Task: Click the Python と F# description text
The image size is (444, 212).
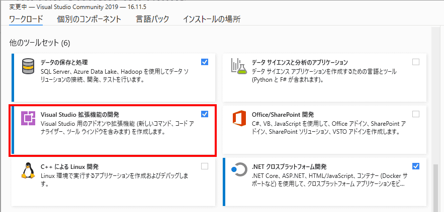Action: coord(324,75)
